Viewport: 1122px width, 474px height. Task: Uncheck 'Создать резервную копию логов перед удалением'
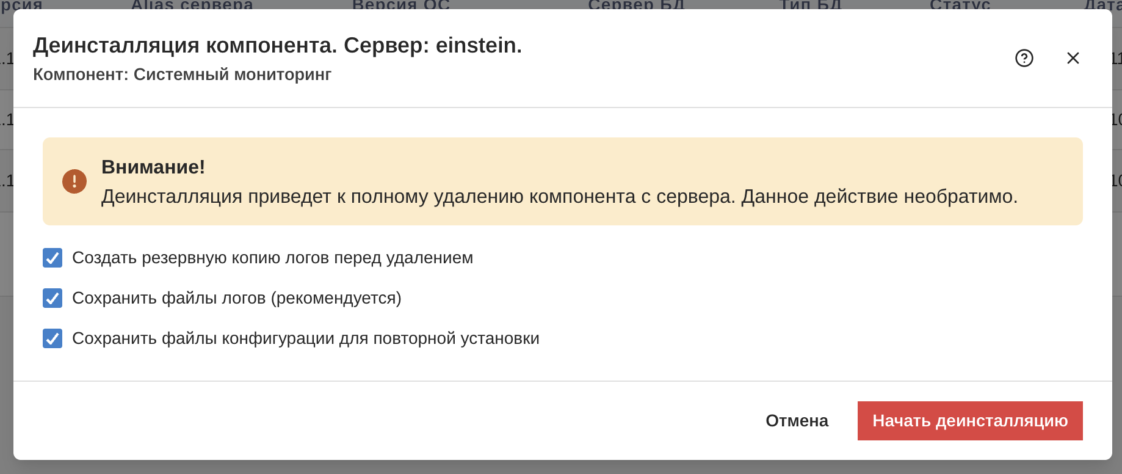coord(52,258)
